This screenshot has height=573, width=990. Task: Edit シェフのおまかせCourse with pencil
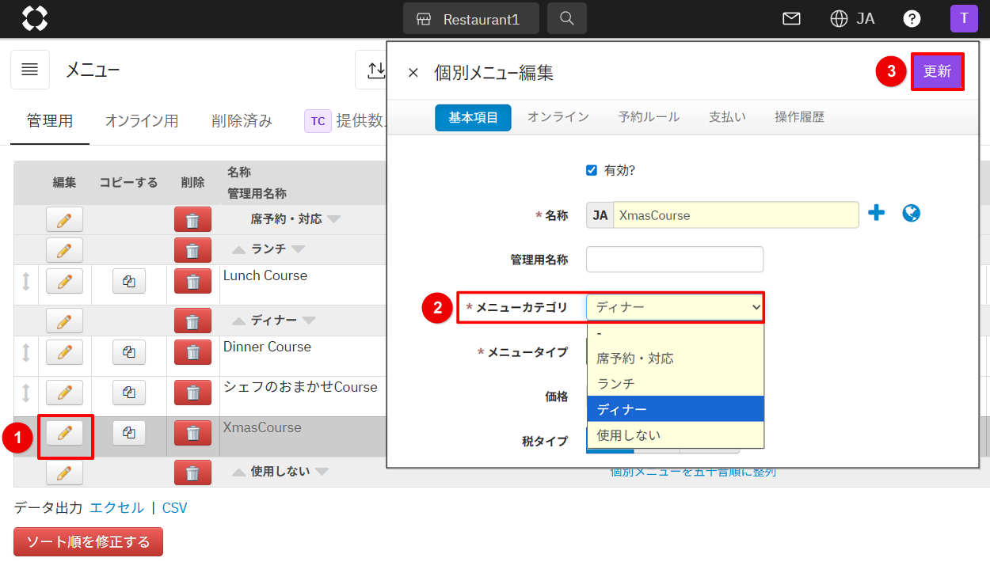pyautogui.click(x=65, y=392)
